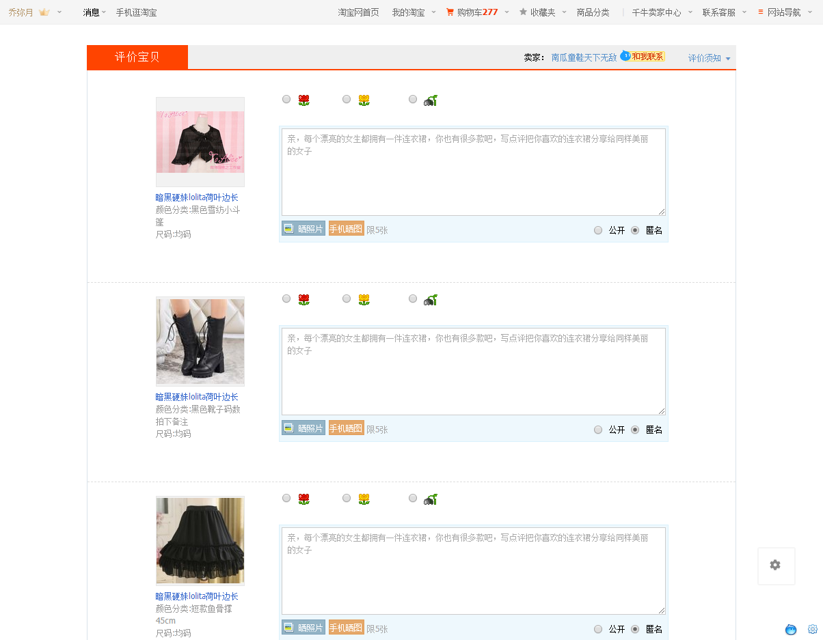Screen dimensions: 823x640
Task: Focus the review text box for cape item
Action: tap(474, 172)
